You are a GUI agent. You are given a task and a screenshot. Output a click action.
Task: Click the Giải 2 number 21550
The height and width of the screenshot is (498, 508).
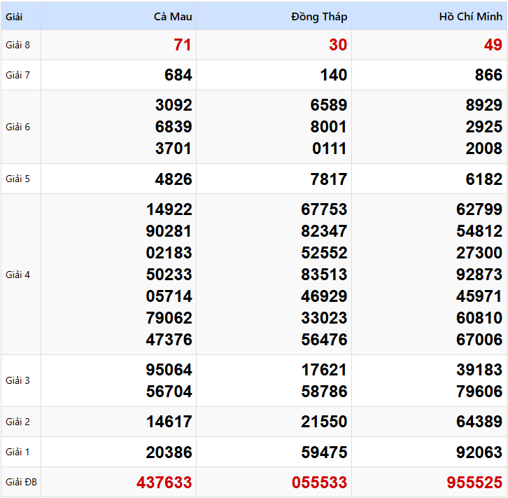324,422
